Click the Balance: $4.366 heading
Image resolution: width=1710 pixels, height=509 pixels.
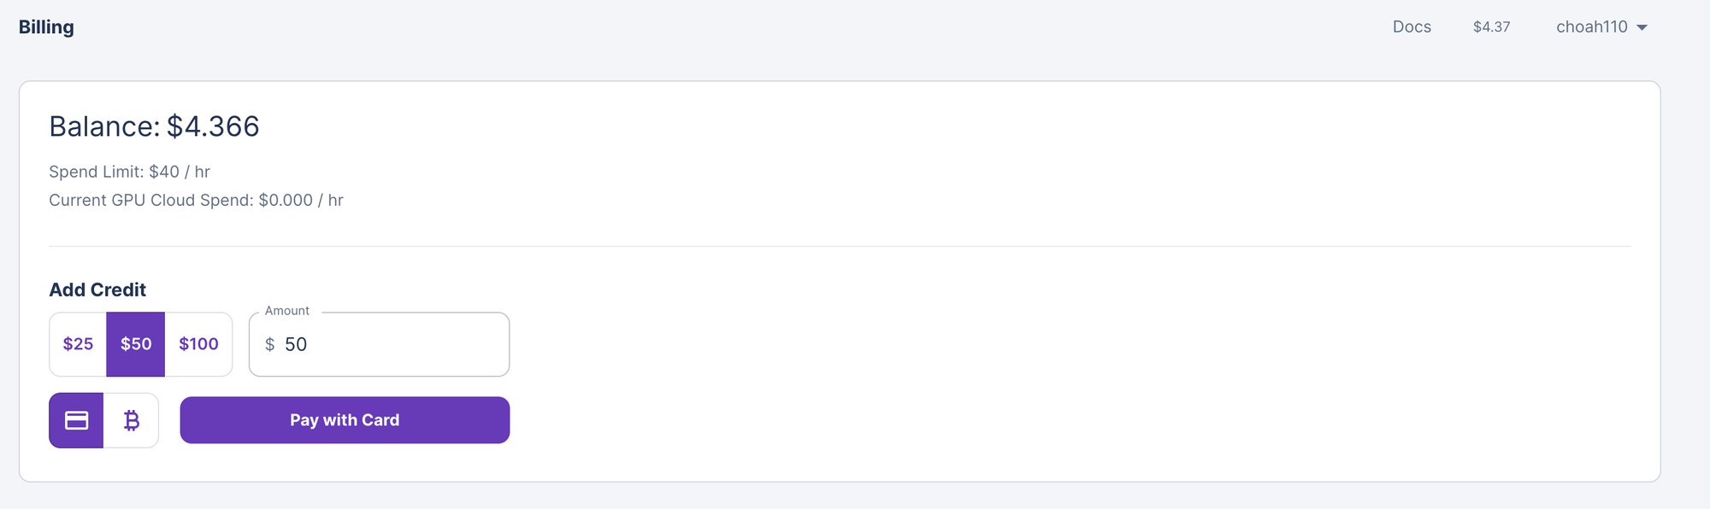point(154,126)
